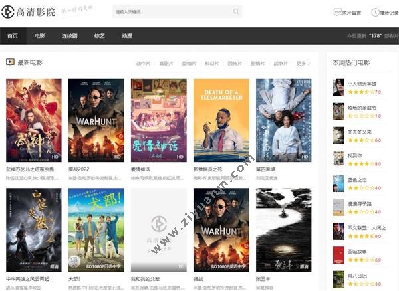Image resolution: width=399 pixels, height=291 pixels.
Task: Open 月八日记 in weekly hot list
Action: 357,276
